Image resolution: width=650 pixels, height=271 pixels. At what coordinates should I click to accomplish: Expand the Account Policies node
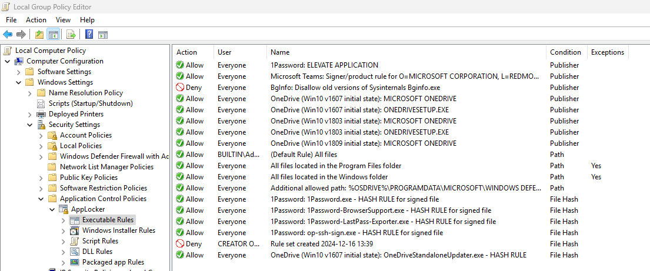click(41, 135)
